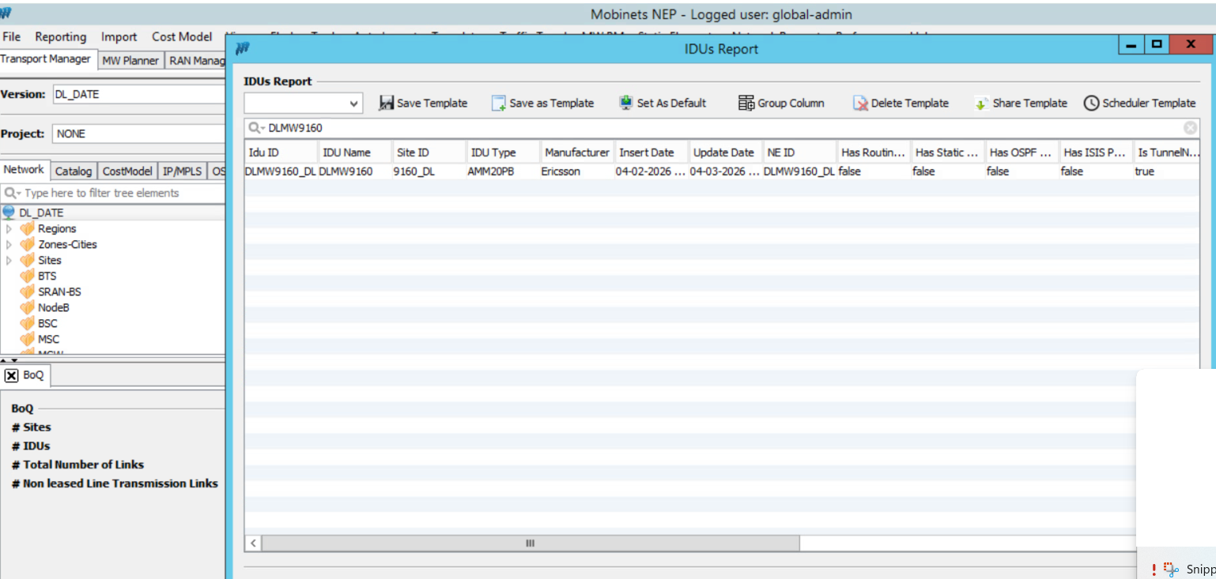The image size is (1216, 579).
Task: Click the Save as Template icon
Action: pos(499,103)
